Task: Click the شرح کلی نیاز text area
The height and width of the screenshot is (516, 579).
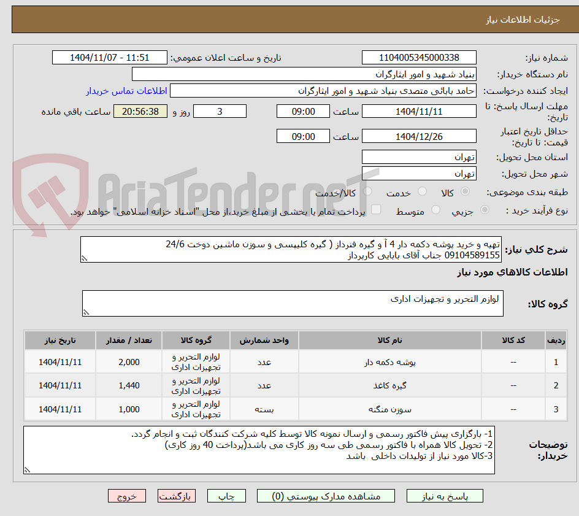Action: coord(291,250)
